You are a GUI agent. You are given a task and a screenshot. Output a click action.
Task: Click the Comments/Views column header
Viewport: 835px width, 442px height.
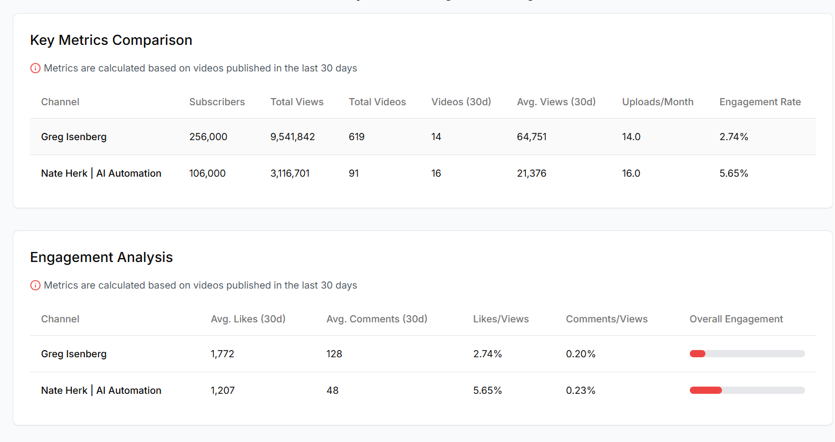coord(607,319)
